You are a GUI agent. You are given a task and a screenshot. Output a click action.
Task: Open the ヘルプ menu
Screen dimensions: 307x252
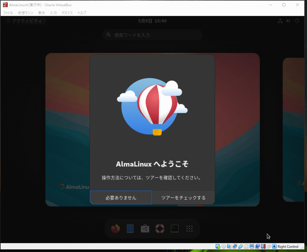point(82,13)
